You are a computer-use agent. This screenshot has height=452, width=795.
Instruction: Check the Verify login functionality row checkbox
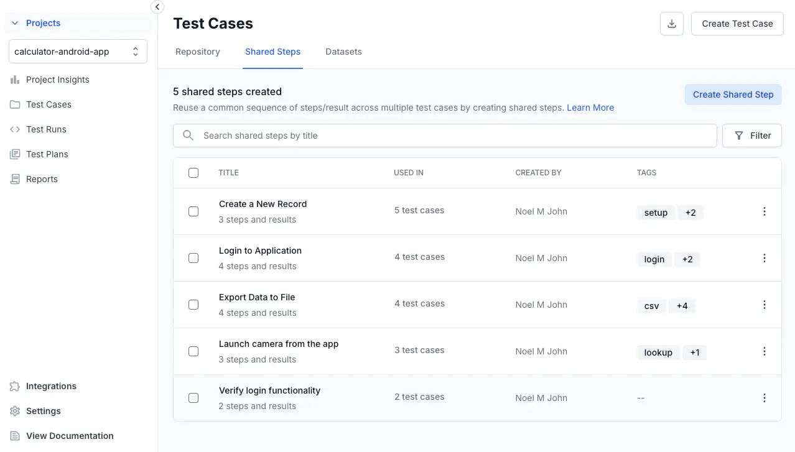click(x=193, y=398)
